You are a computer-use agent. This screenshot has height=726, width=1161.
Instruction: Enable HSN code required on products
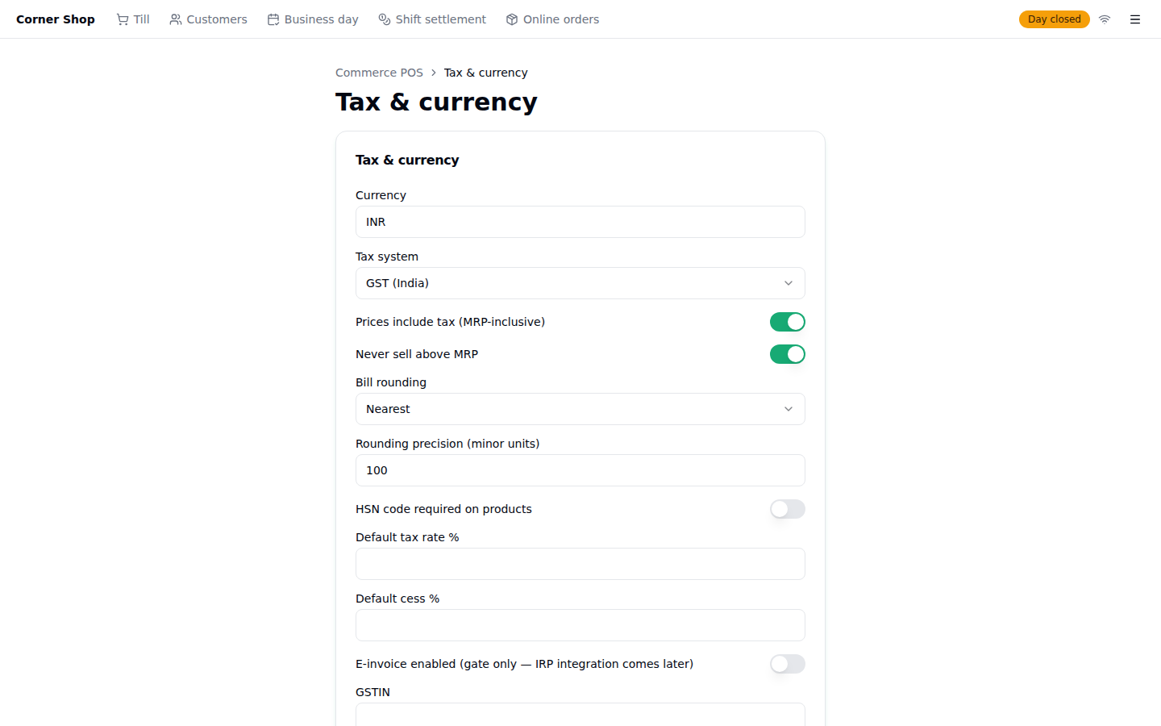pos(788,509)
